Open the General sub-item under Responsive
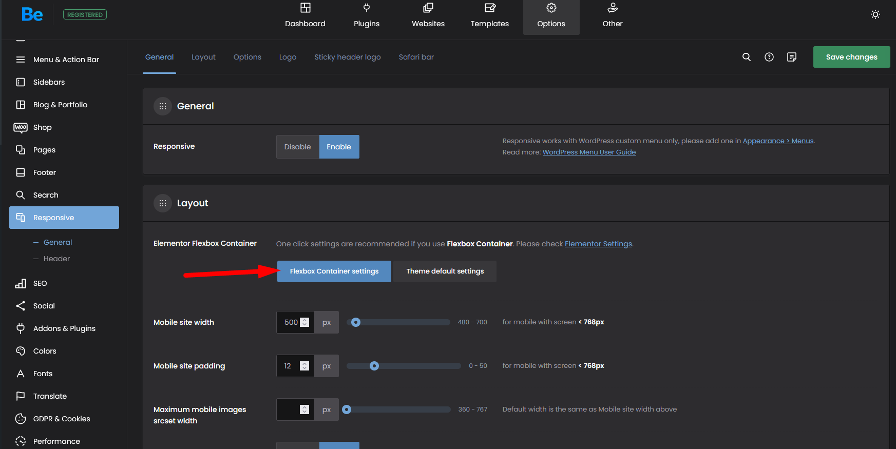 coord(58,242)
